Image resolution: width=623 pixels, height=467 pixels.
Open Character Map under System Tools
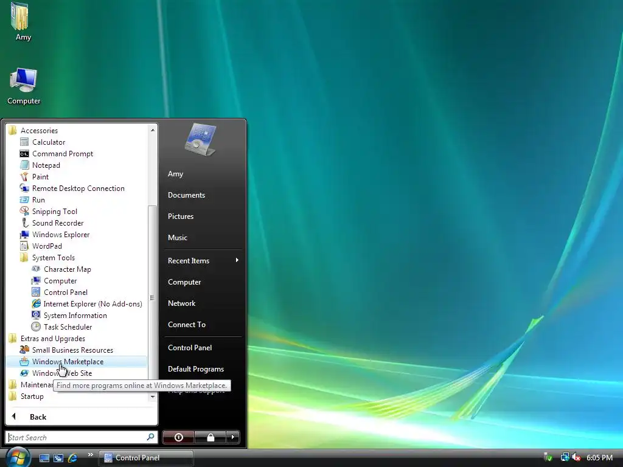point(67,269)
